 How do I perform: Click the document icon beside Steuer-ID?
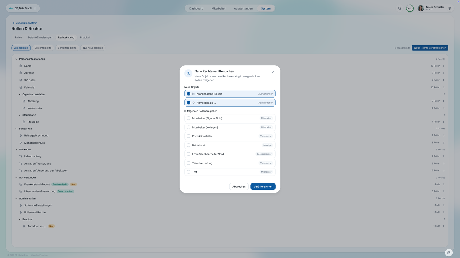pyautogui.click(x=24, y=122)
